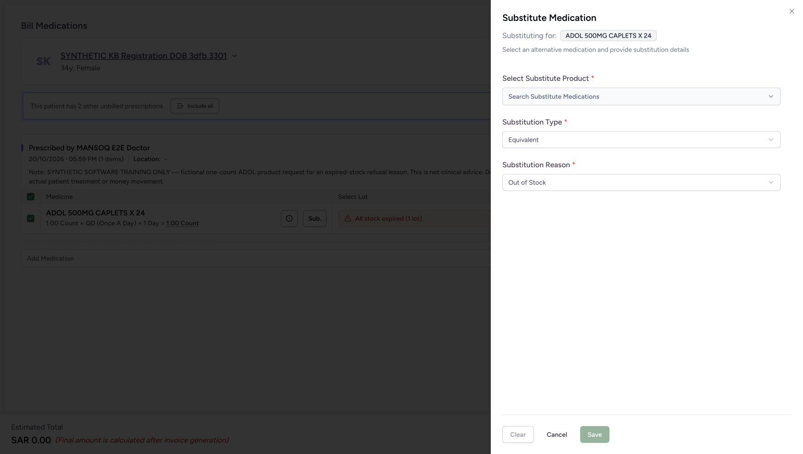
Task: Click the Include all button
Action: 195,106
